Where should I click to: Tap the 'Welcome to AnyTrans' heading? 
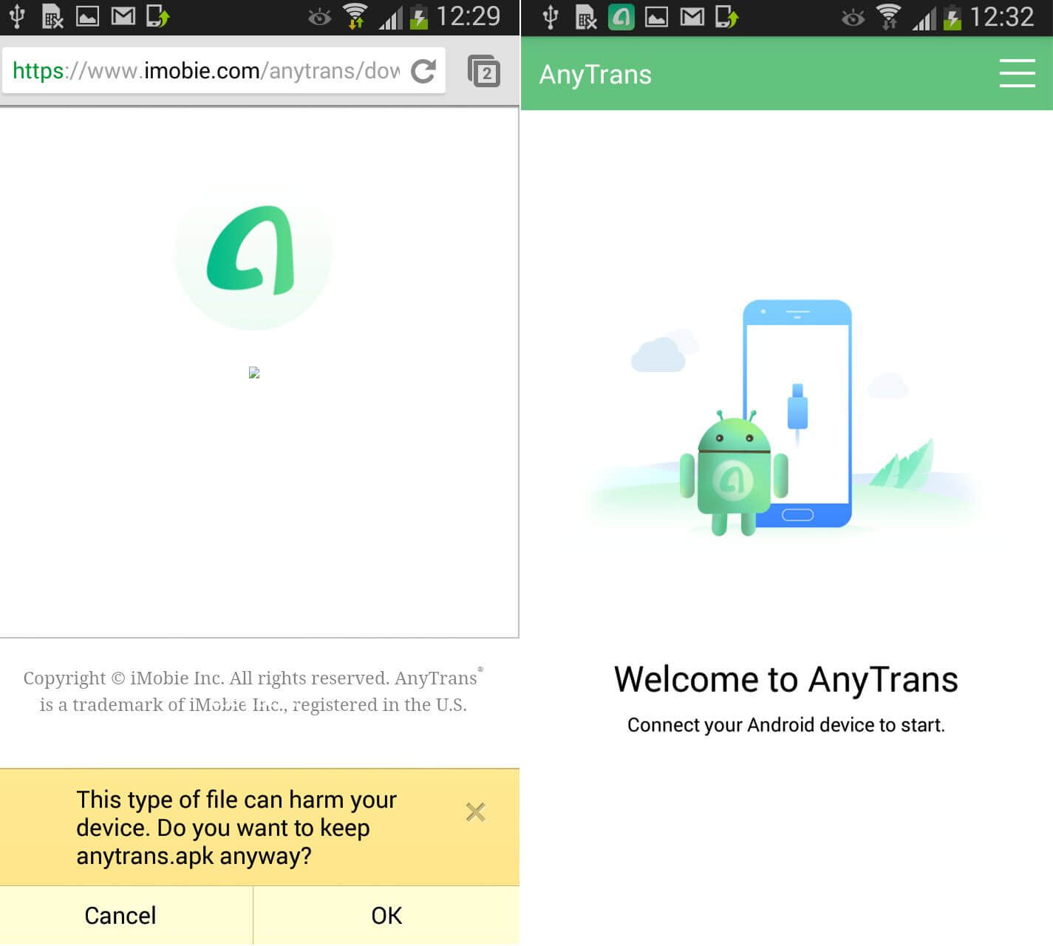[786, 679]
